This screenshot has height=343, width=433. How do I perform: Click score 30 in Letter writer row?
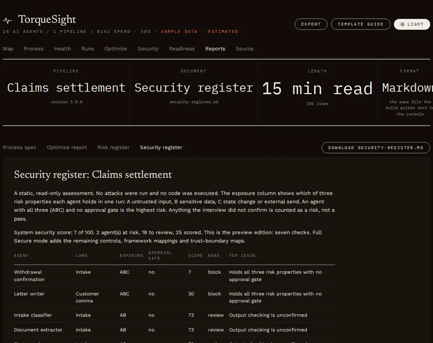click(191, 294)
